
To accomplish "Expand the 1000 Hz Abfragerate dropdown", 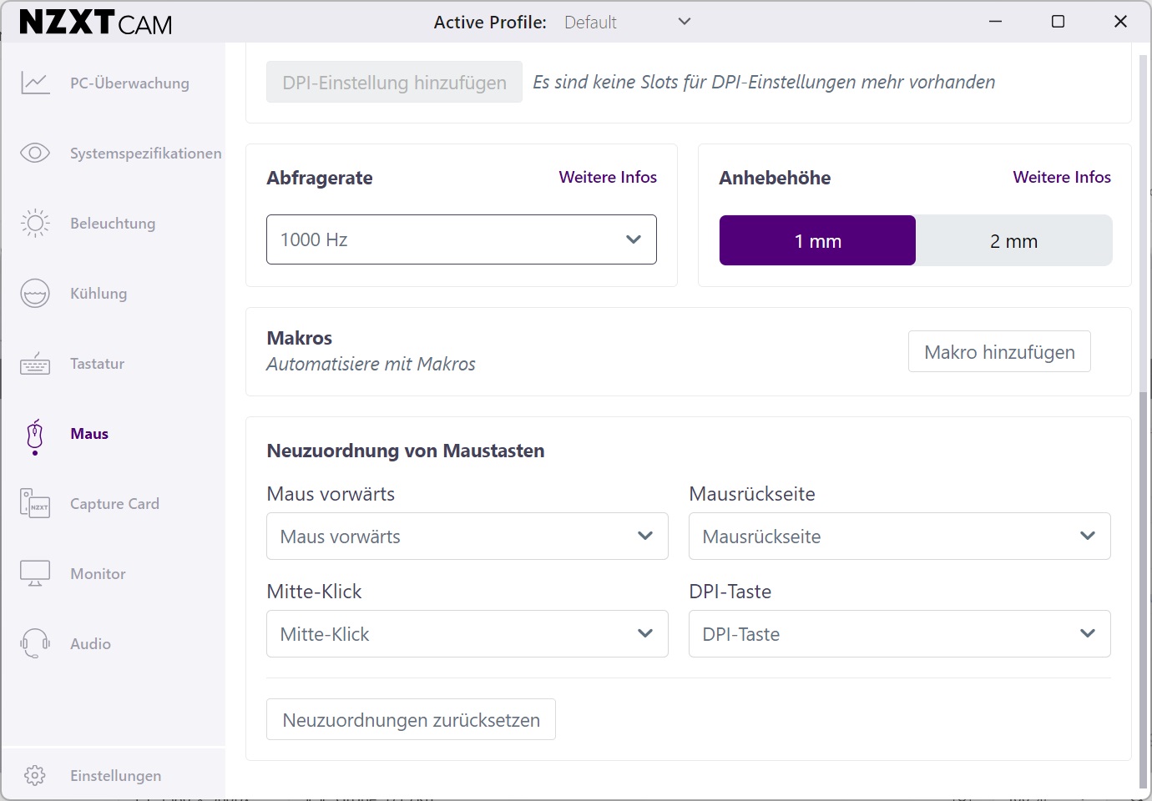I will click(x=462, y=239).
